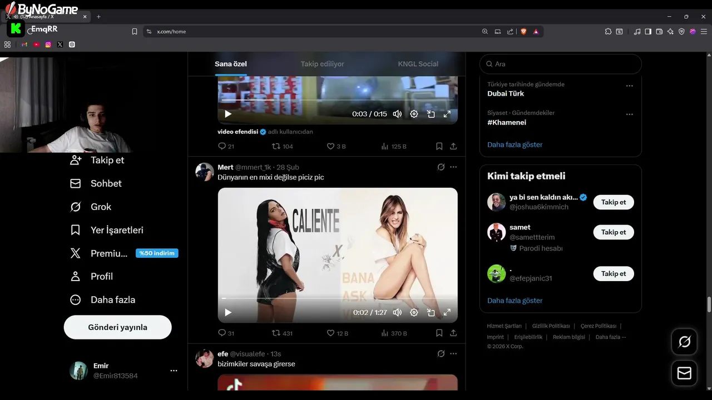Toggle the browser sidebar panel icon
Screen dimensions: 712x400
click(648, 32)
